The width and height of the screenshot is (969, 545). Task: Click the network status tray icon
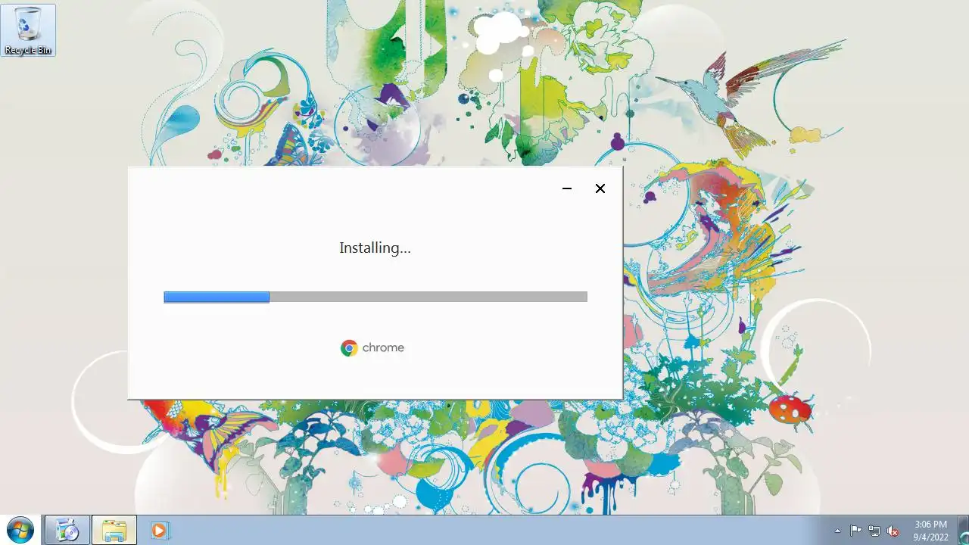[x=874, y=531]
